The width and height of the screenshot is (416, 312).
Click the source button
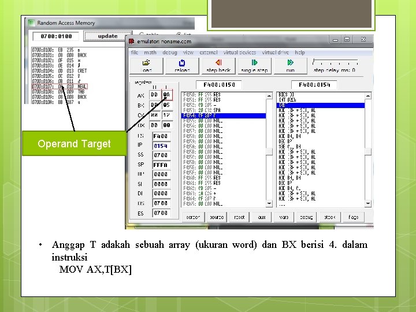click(x=217, y=217)
